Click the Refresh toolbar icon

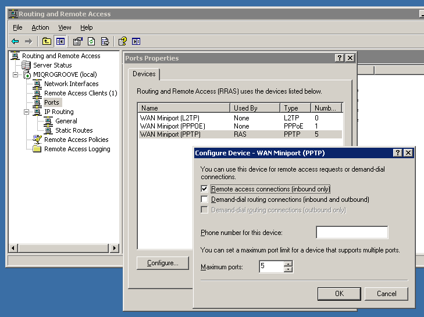[x=91, y=41]
